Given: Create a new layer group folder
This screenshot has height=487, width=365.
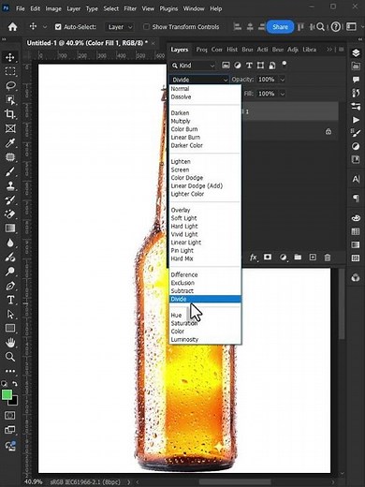Looking at the screenshot, I should coord(298,258).
